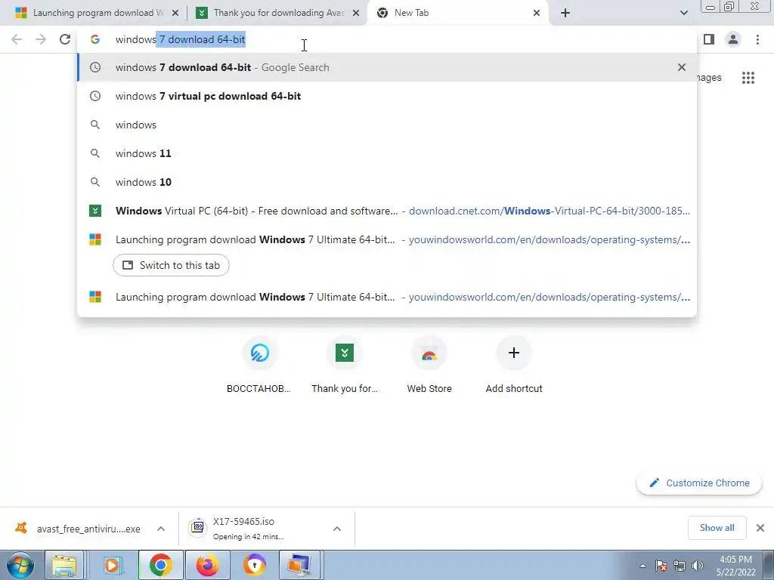
Task: Switch to 'Thank you for downloading Avast' tab
Action: 278,13
